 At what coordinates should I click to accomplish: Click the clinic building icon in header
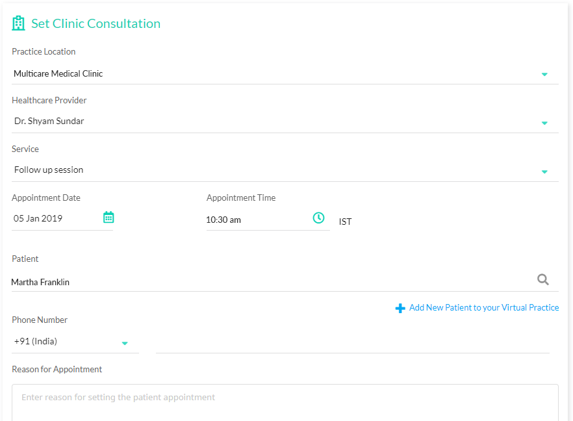(18, 23)
